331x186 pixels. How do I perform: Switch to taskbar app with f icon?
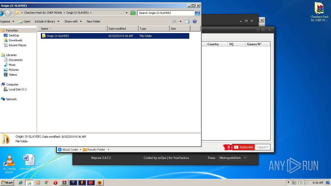(82, 183)
